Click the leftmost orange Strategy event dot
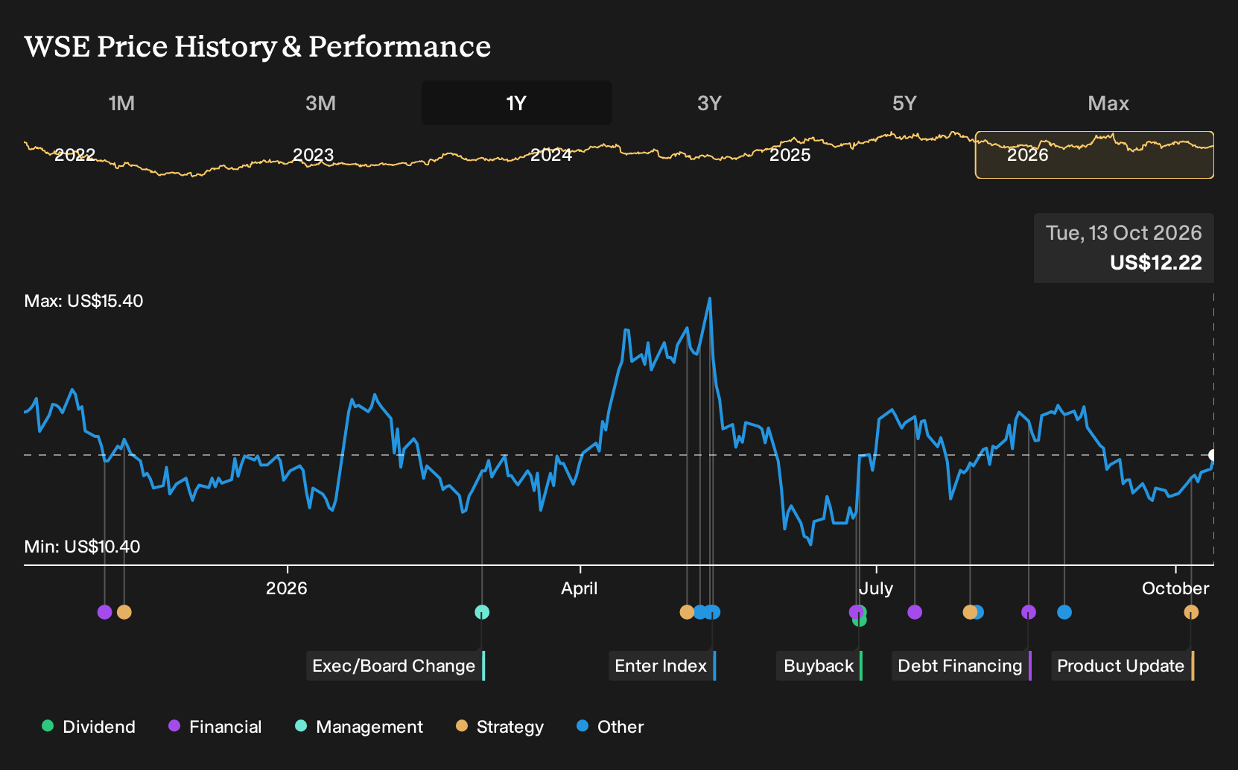Screen dimensions: 1238x770 [124, 612]
